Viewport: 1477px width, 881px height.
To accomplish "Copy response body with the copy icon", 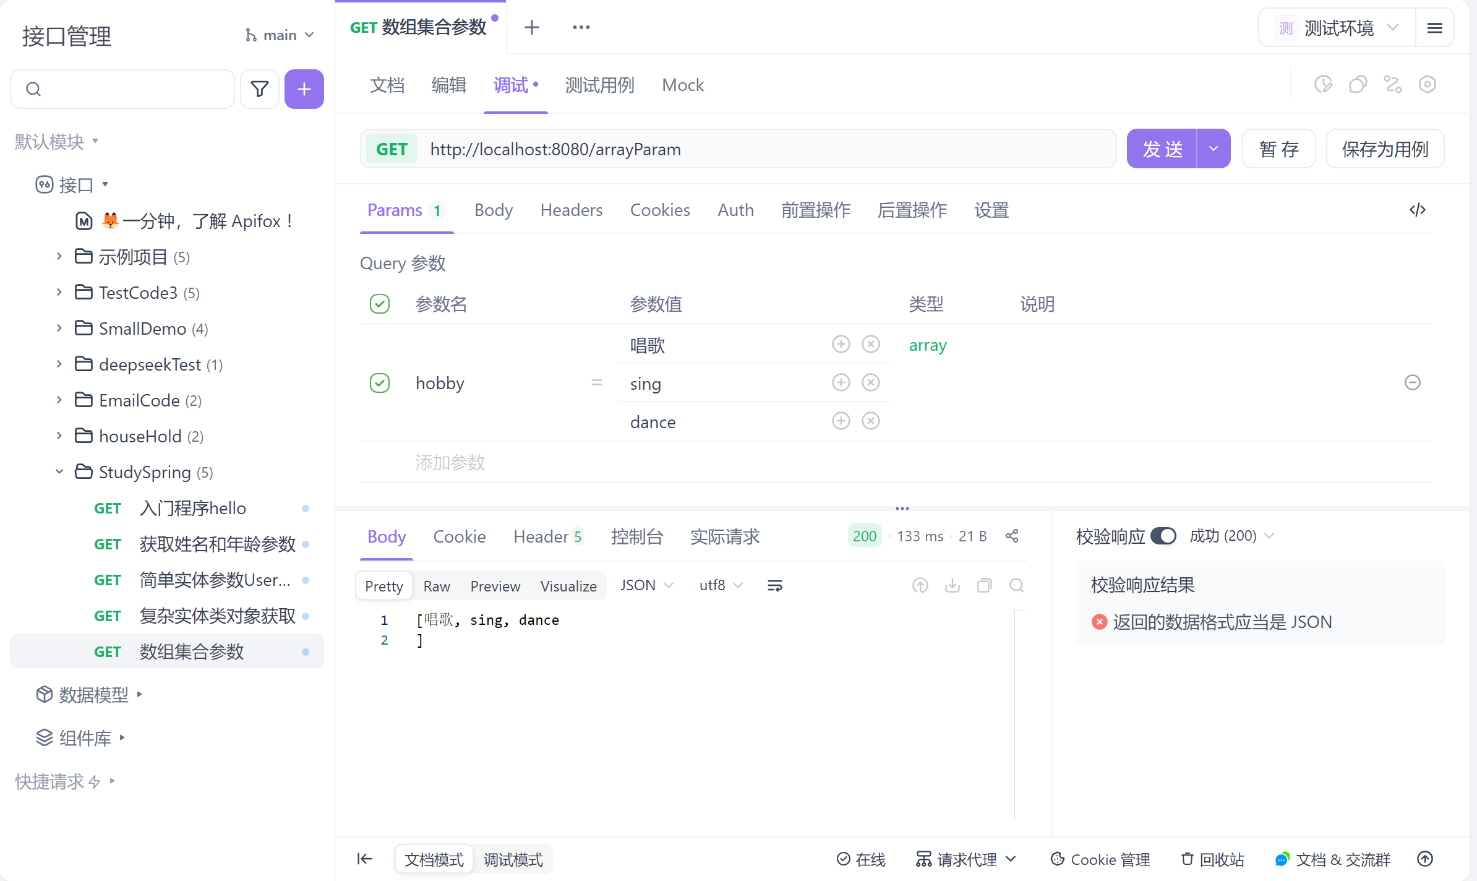I will (984, 585).
